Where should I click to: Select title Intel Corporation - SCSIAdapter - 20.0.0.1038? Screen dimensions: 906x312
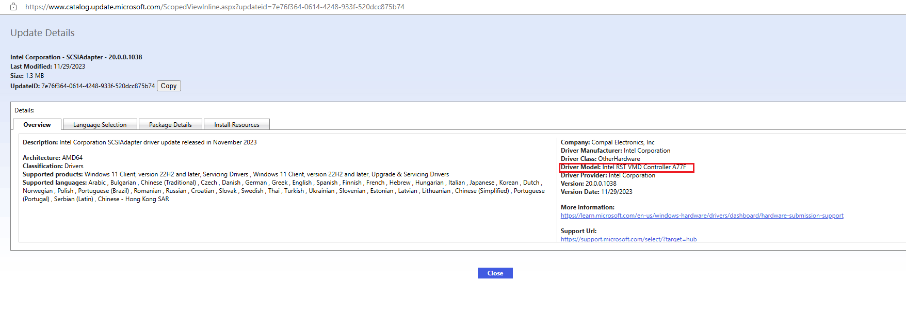[76, 57]
